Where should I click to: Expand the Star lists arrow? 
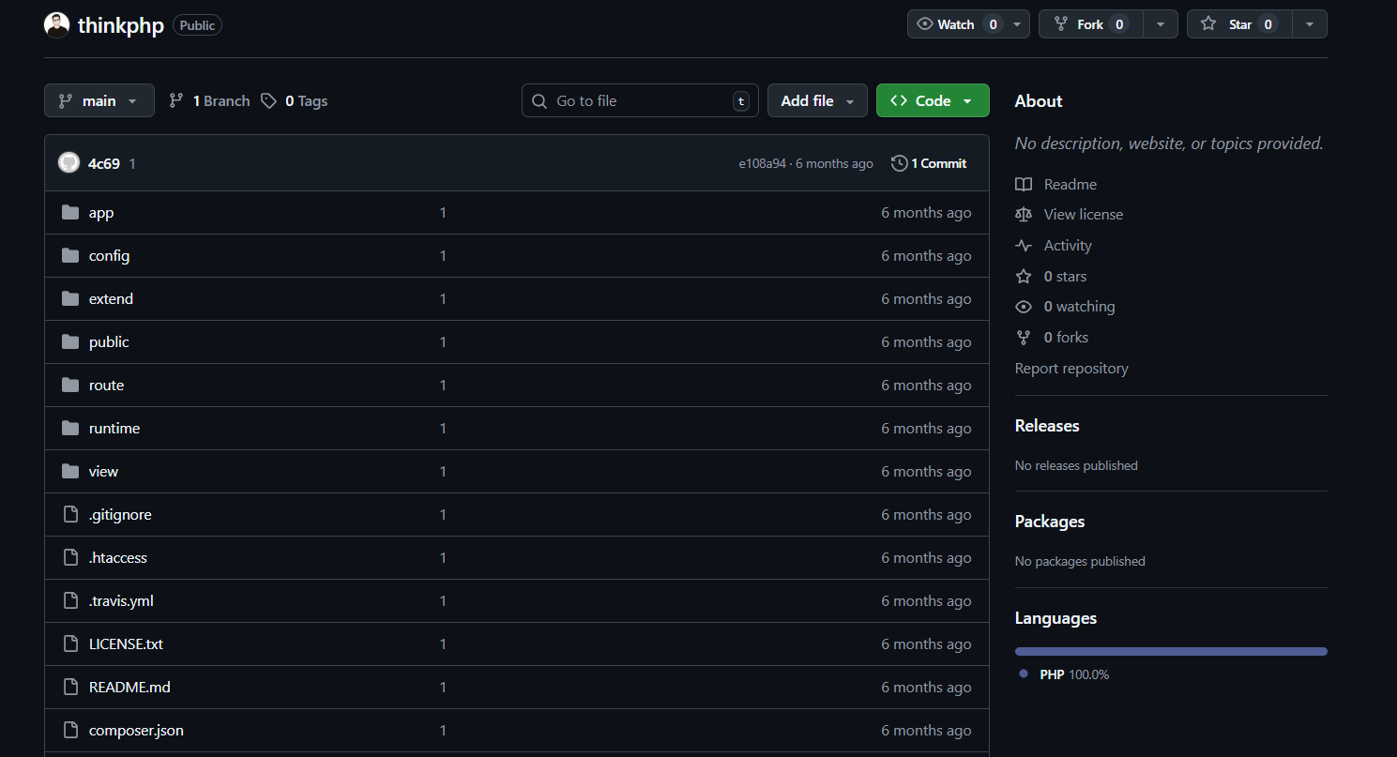coord(1310,24)
